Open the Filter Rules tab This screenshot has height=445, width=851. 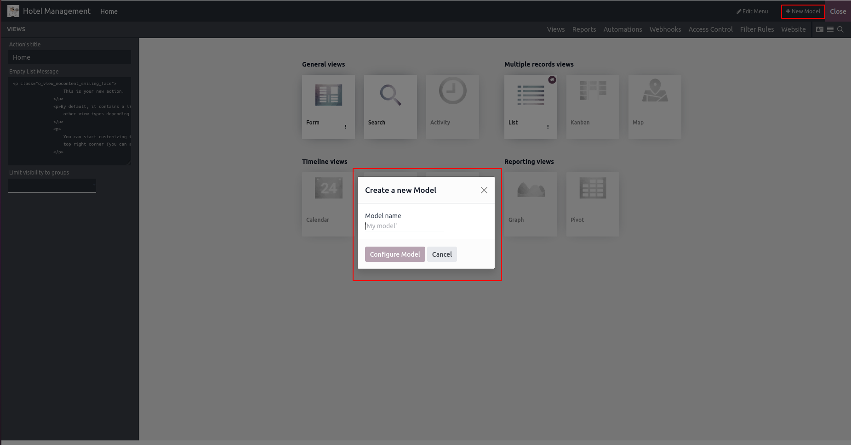click(757, 29)
